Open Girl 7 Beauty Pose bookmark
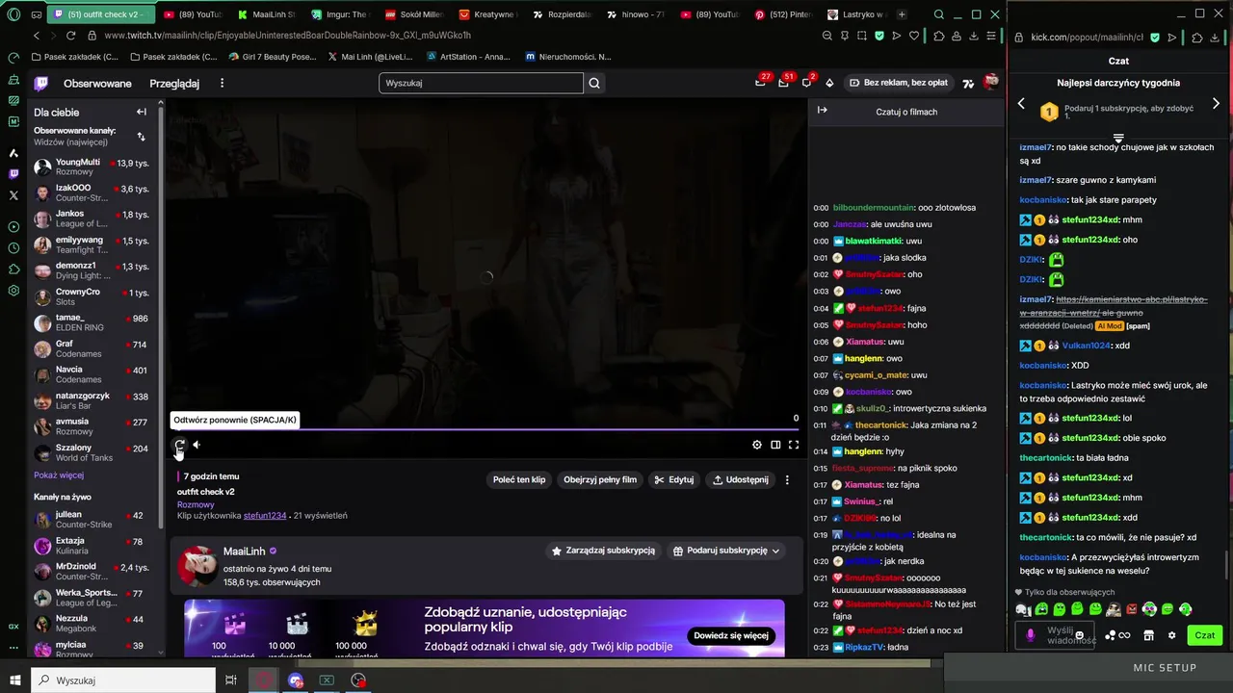Viewport: 1233px width, 693px height. tap(273, 57)
